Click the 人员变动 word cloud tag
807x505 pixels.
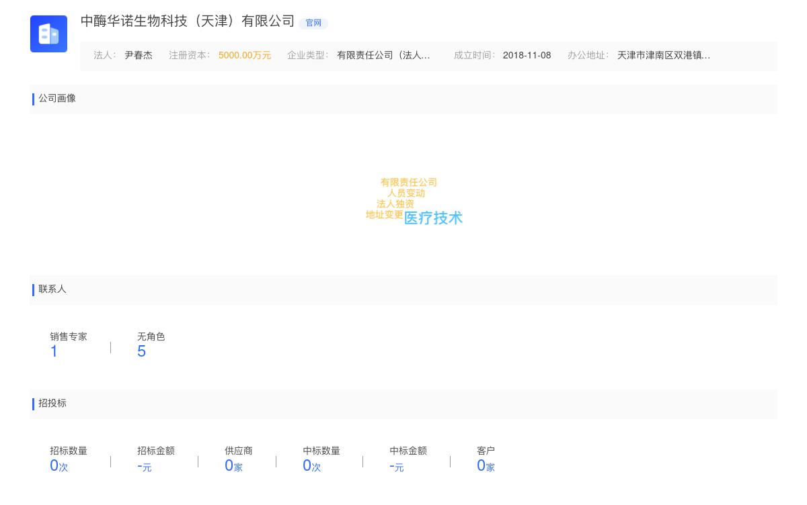tap(406, 193)
